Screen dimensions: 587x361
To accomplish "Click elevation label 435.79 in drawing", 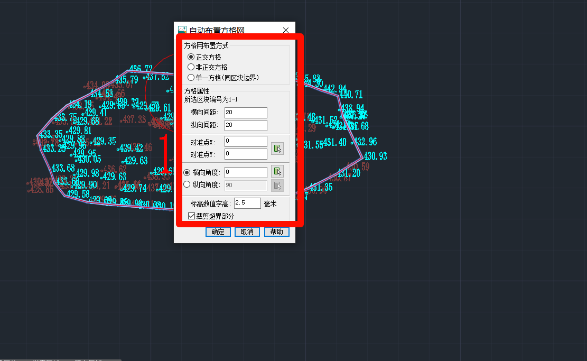I will (126, 80).
